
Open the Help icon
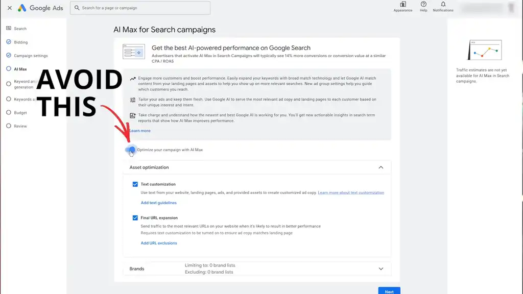pyautogui.click(x=423, y=6)
